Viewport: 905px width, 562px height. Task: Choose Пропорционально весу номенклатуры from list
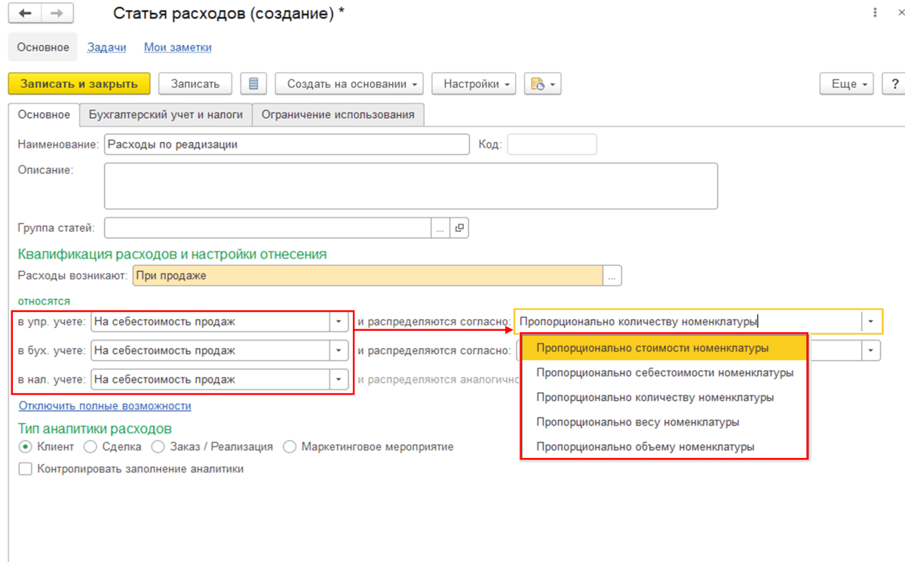coord(637,422)
